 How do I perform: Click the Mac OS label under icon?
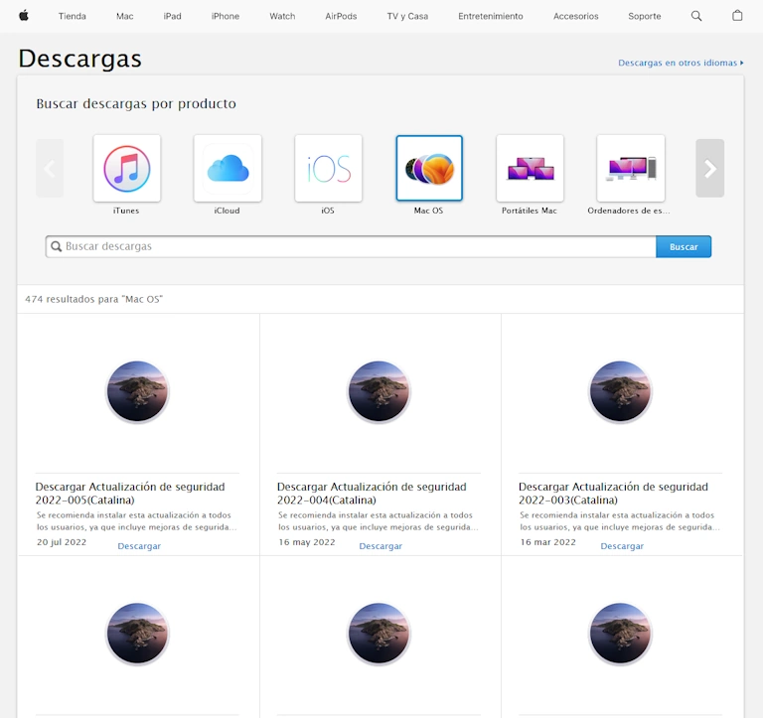coord(428,211)
